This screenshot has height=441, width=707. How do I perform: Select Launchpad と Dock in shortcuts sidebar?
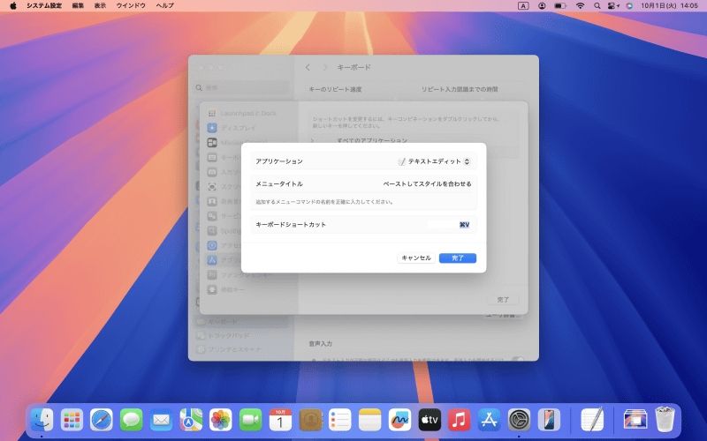click(248, 114)
